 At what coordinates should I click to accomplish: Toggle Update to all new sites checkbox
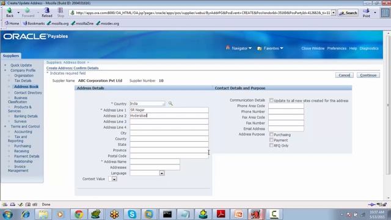tap(271, 100)
